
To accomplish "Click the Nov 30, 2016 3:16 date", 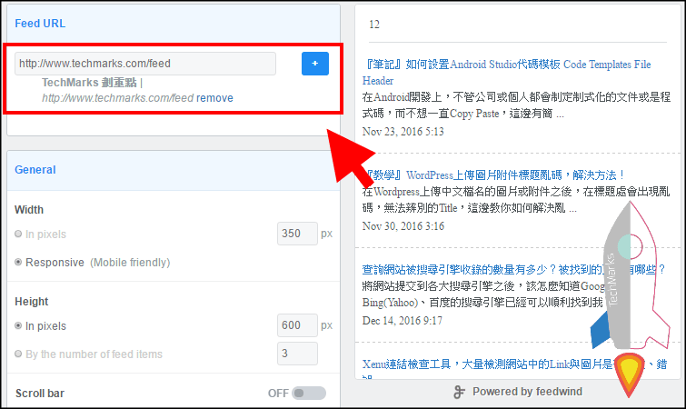I will [403, 226].
